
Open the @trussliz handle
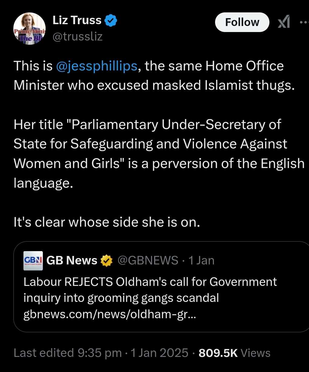click(x=78, y=37)
